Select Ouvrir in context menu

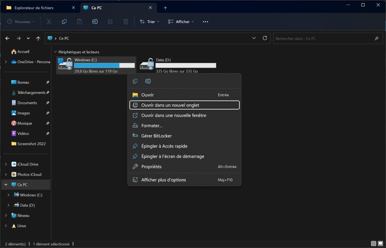(x=184, y=95)
